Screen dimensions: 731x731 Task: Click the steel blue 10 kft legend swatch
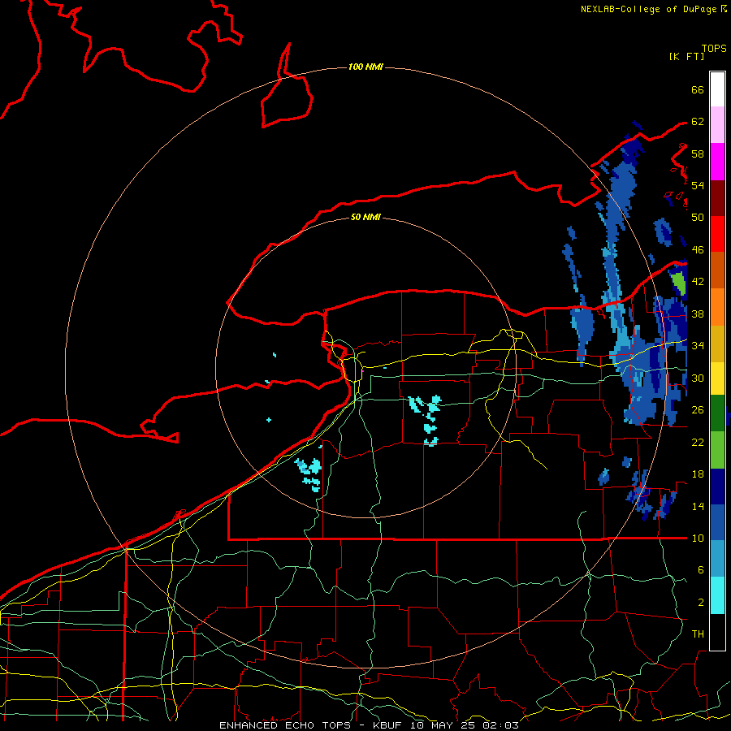(717, 559)
